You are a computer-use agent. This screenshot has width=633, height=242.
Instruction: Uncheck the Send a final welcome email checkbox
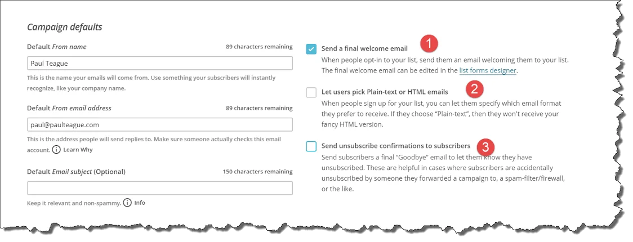click(311, 49)
